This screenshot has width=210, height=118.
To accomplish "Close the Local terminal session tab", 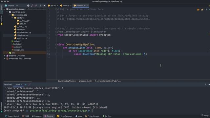I will pos(21,85).
